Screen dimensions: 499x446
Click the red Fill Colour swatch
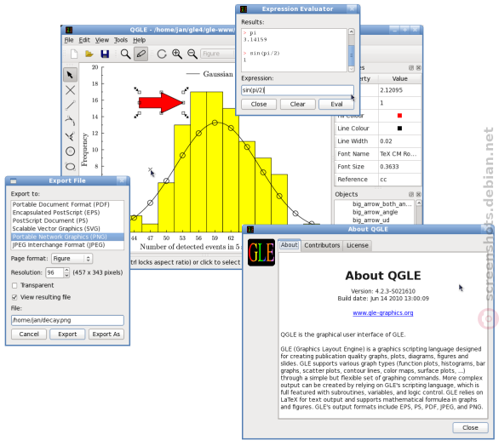pyautogui.click(x=399, y=116)
